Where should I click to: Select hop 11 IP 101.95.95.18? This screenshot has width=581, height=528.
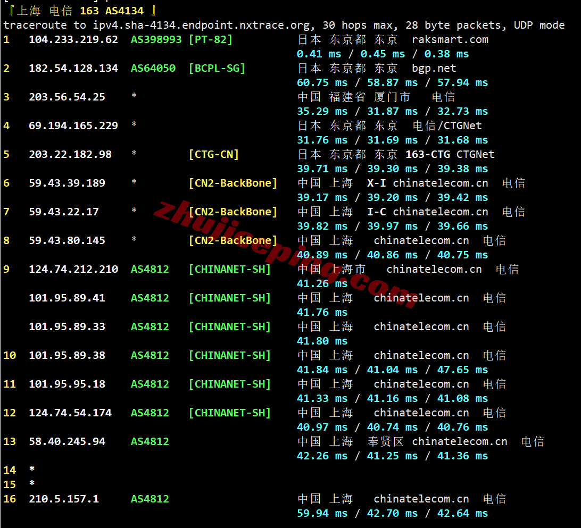coord(67,384)
